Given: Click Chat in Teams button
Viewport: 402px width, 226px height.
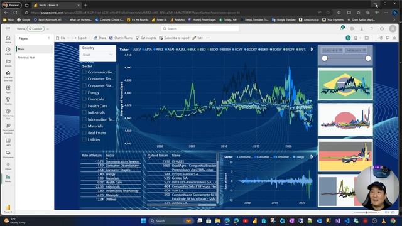Looking at the screenshot, I should pos(121,38).
